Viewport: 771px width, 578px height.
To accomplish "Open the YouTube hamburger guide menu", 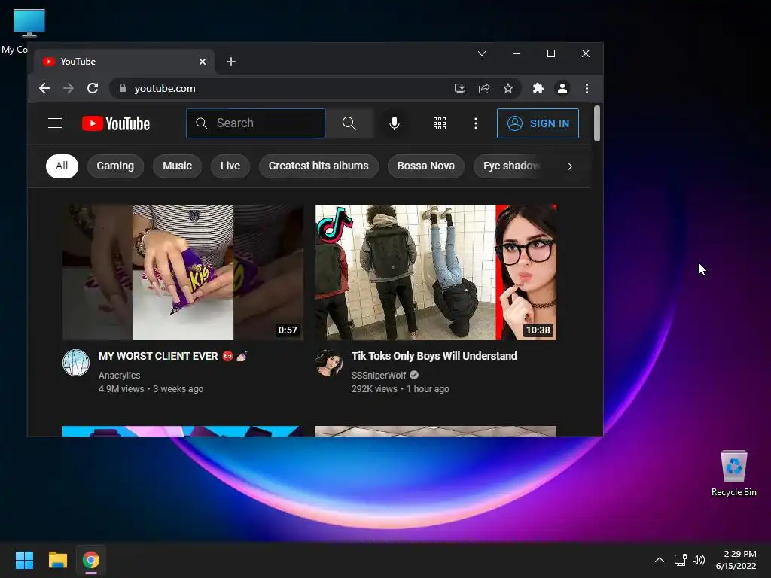I will pos(54,123).
